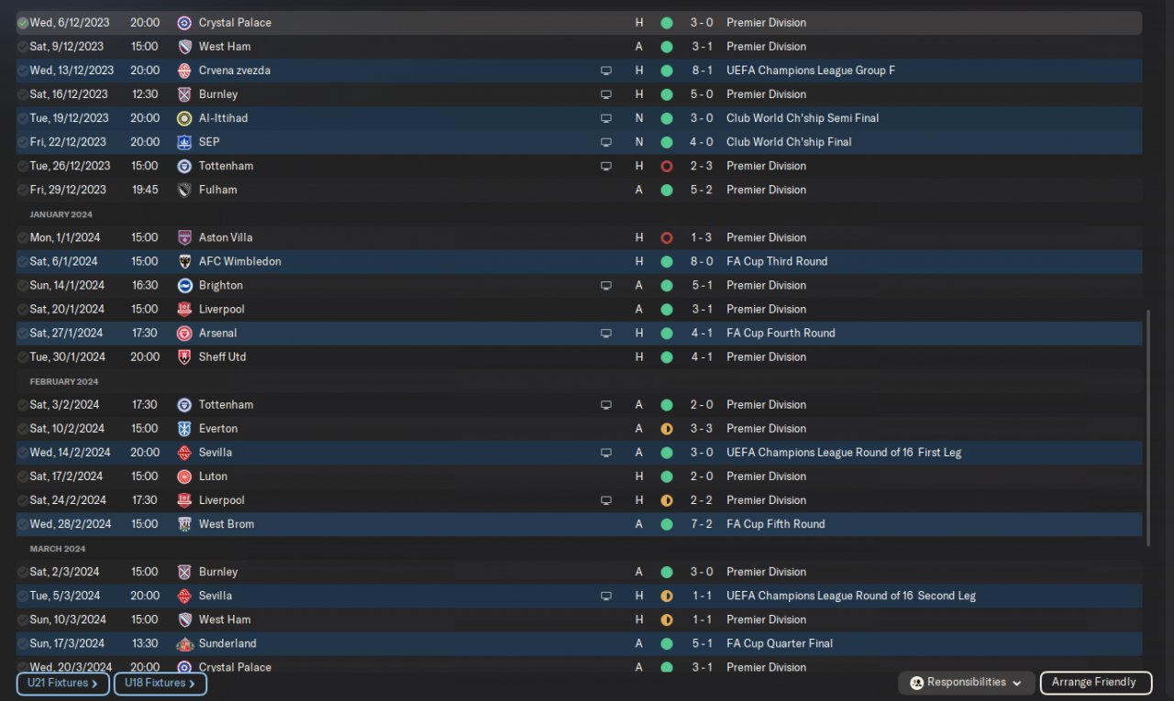The width and height of the screenshot is (1174, 701).
Task: Click the yellow draw indicator on the Everton match
Action: (x=667, y=428)
